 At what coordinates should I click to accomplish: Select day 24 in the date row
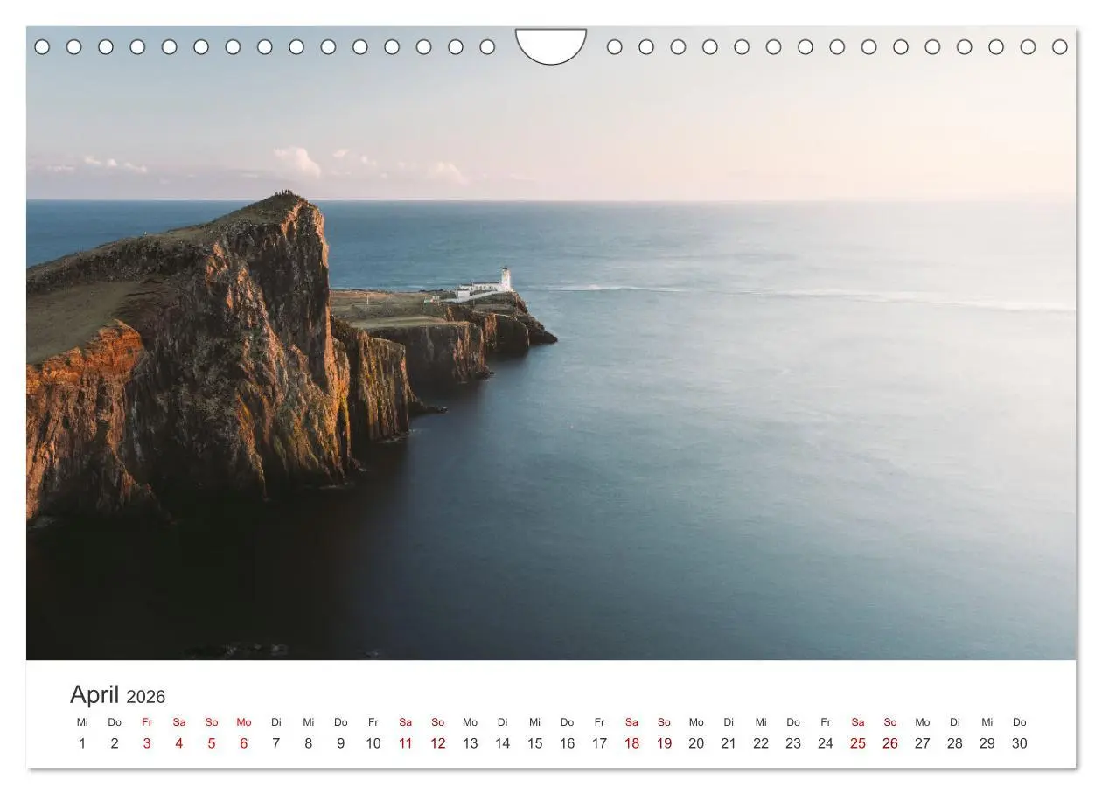pos(826,743)
